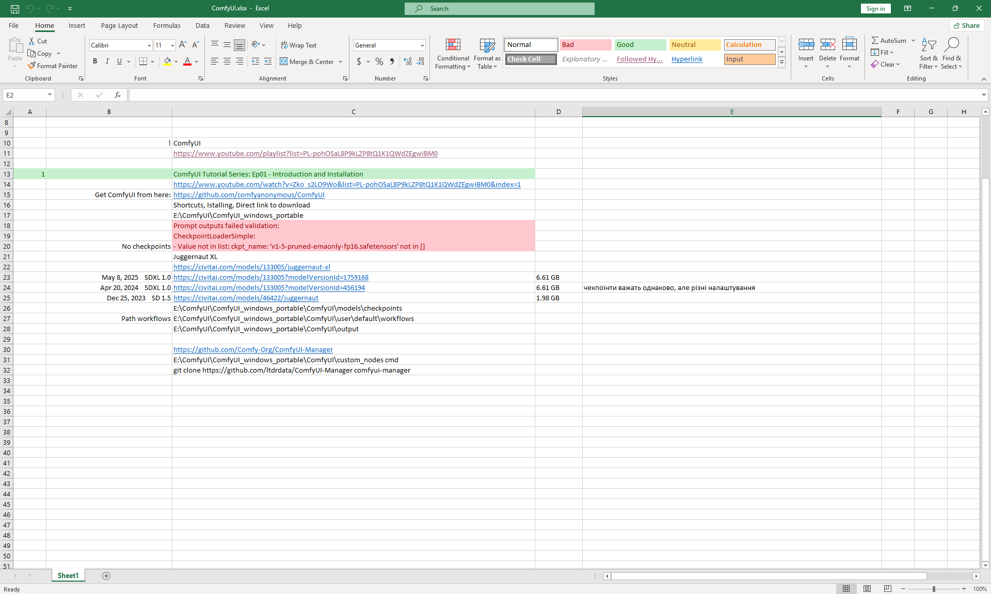Screen dimensions: 991x594
Task: Click the Percent Style icon
Action: (x=379, y=61)
